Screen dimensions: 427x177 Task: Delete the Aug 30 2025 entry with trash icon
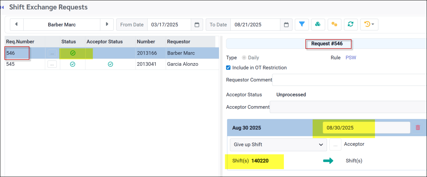pyautogui.click(x=418, y=128)
